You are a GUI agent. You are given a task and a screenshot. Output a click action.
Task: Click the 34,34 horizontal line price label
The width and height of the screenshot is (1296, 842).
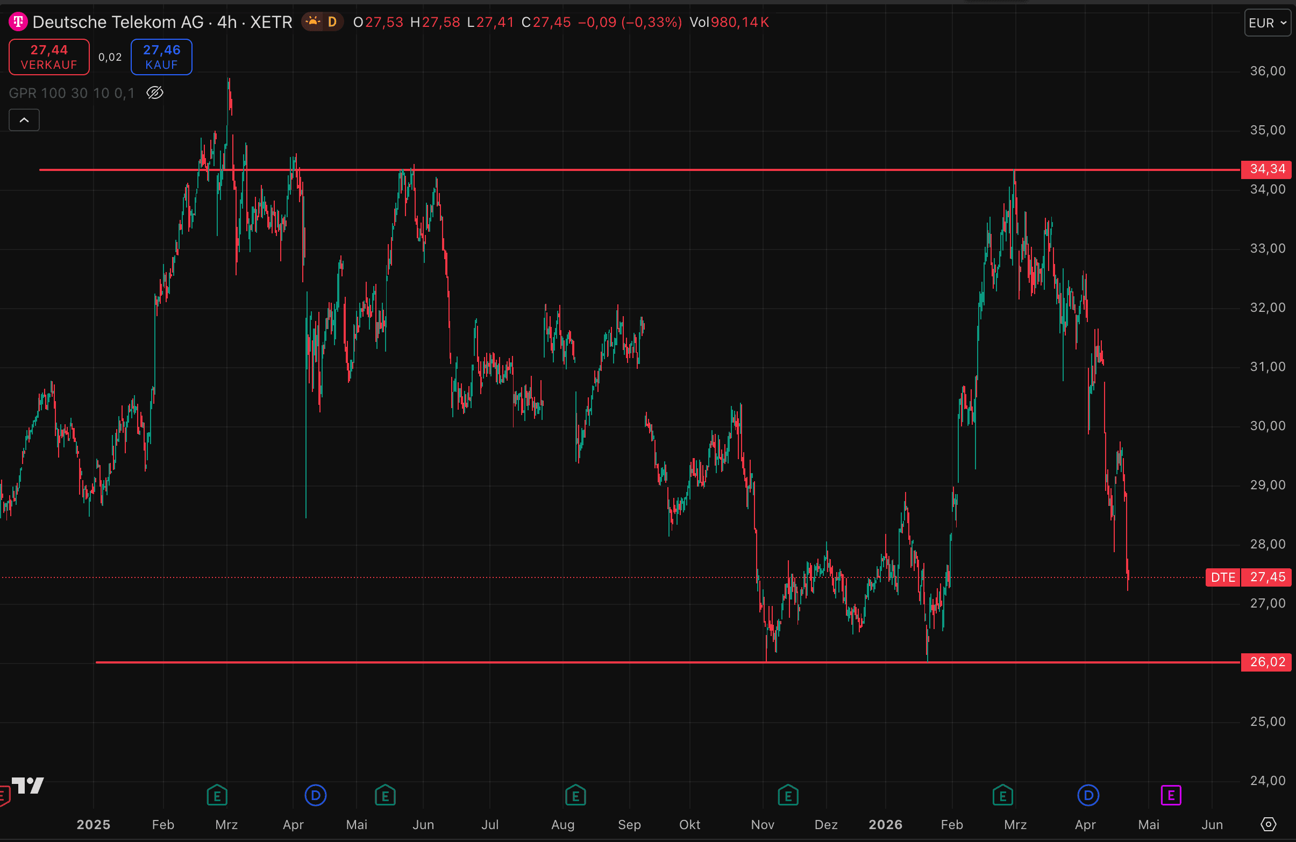pyautogui.click(x=1266, y=169)
